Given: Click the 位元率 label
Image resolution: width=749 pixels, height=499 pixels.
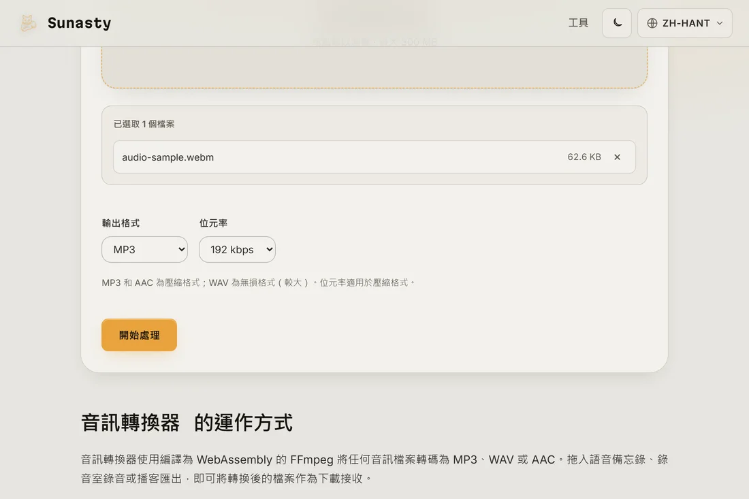Looking at the screenshot, I should [x=213, y=223].
